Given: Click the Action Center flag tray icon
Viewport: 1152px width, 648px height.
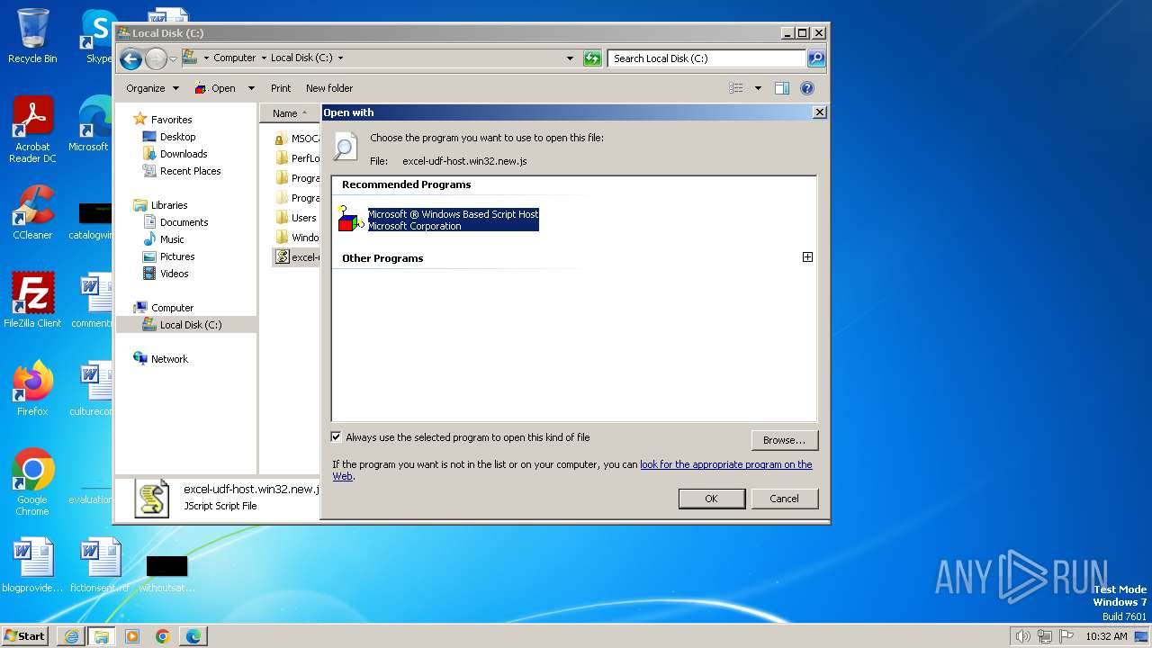Looking at the screenshot, I should (1066, 636).
